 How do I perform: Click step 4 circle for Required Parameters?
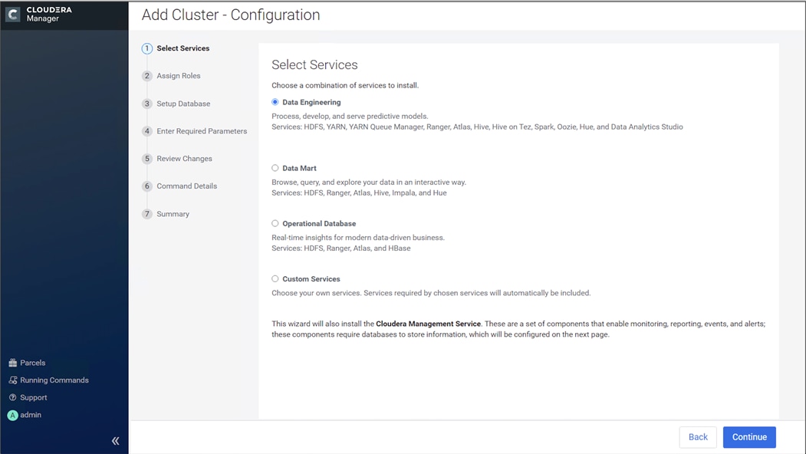pos(147,131)
